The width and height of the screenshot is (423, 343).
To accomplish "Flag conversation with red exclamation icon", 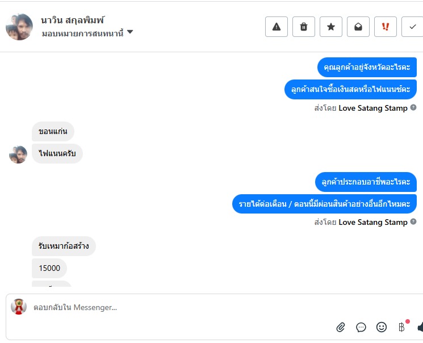I will point(386,27).
